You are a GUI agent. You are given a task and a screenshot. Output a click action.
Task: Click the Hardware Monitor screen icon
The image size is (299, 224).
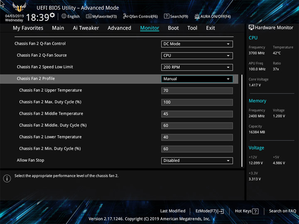251,27
